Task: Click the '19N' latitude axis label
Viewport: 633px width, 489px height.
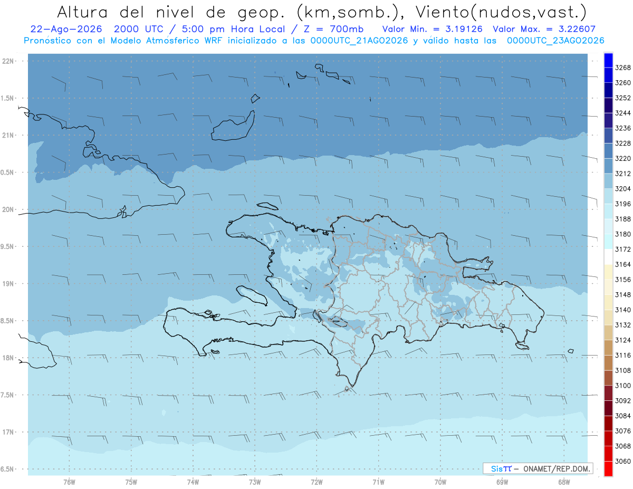Action: tap(8, 284)
